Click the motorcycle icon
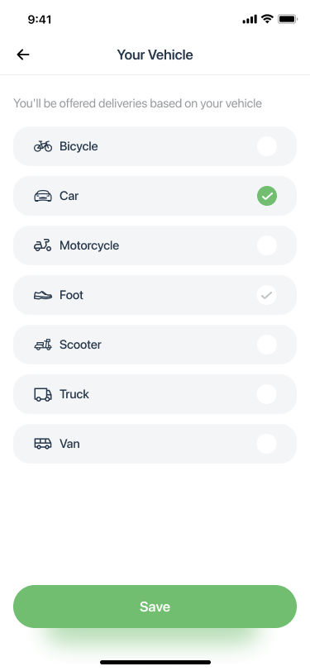The image size is (310, 671). pos(43,245)
